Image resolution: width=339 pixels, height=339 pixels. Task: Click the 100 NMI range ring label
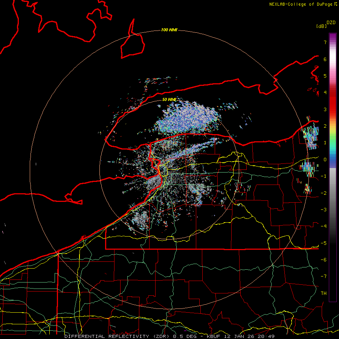(169, 30)
